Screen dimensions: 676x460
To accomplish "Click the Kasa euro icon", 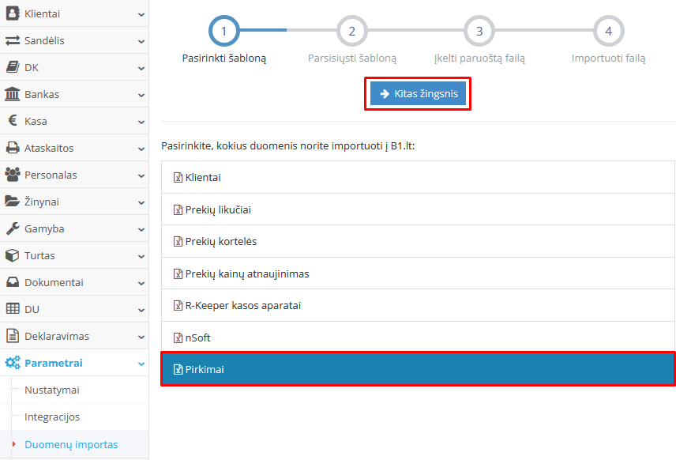I will point(13,121).
